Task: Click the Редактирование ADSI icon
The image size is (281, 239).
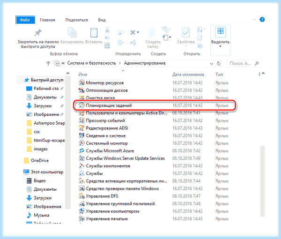Action: coord(81,128)
